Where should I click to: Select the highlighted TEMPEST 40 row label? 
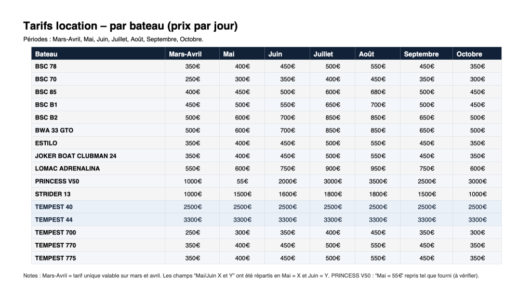[x=54, y=207]
